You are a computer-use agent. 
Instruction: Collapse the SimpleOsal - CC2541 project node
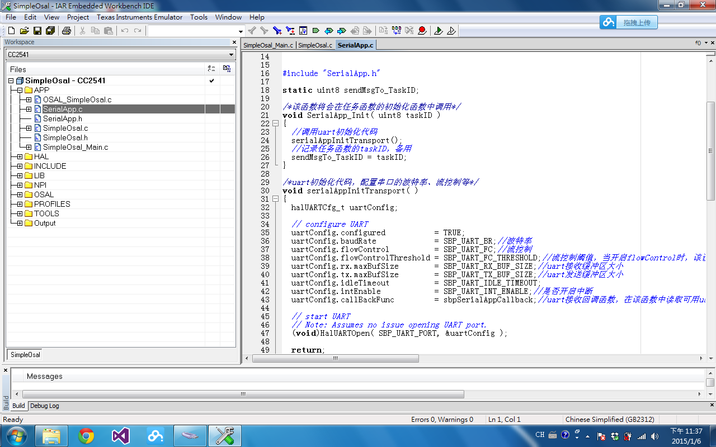tap(11, 81)
